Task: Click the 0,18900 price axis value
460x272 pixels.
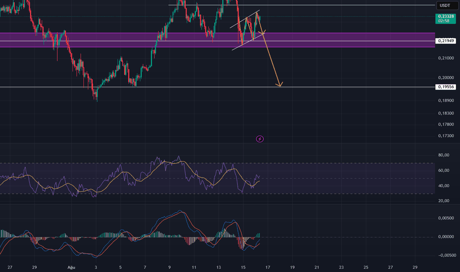Action: tap(446, 100)
